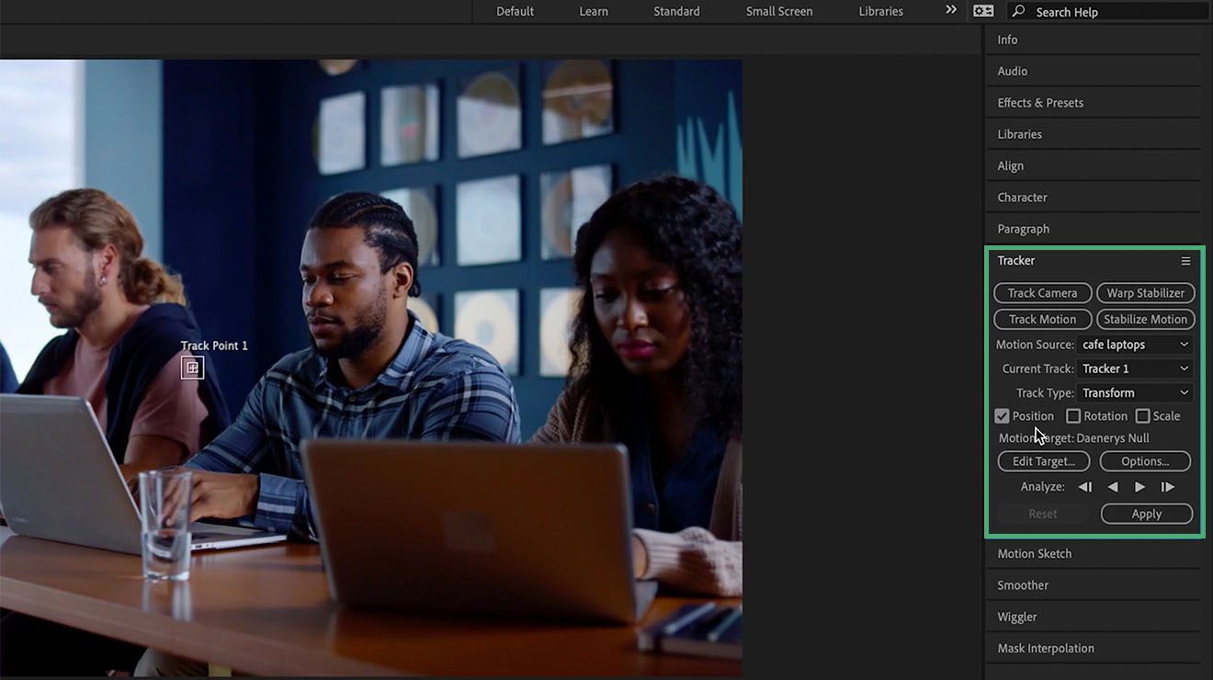
Task: Enable the Rotation checkbox
Action: click(x=1072, y=415)
